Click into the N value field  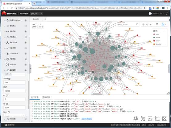15,91
